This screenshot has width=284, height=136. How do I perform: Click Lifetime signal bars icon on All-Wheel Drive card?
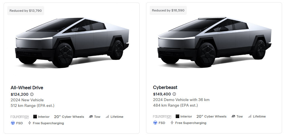107,117
